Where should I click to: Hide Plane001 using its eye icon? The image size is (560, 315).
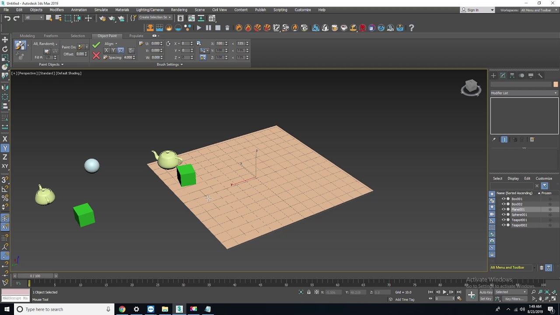(x=504, y=210)
